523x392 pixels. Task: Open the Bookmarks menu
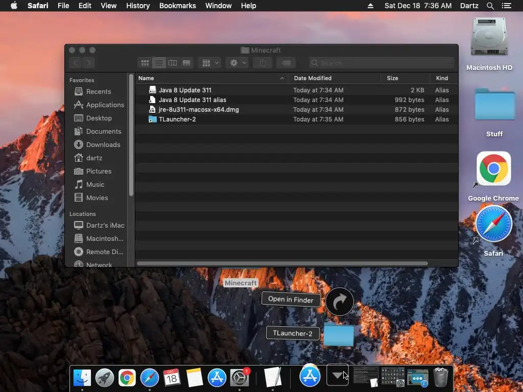coord(177,6)
